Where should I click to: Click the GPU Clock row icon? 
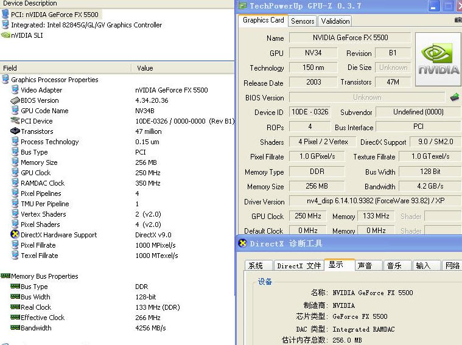pos(15,172)
